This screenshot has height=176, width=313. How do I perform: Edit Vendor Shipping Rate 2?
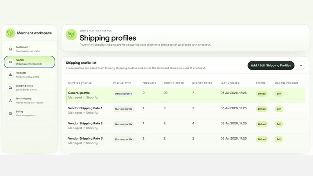[279, 124]
